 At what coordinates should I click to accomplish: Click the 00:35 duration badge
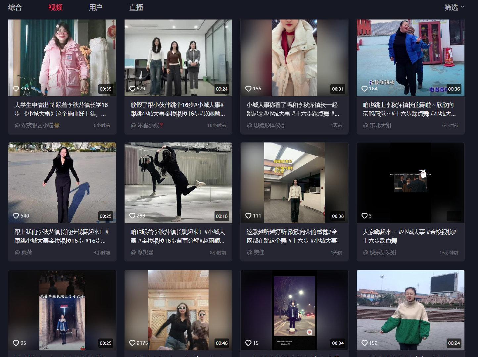[106, 89]
